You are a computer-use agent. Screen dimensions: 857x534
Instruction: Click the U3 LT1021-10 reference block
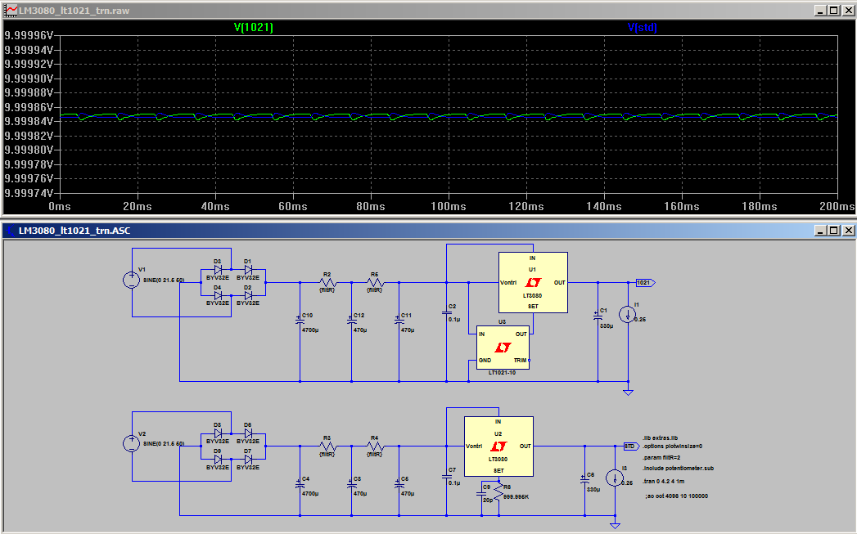tap(503, 348)
